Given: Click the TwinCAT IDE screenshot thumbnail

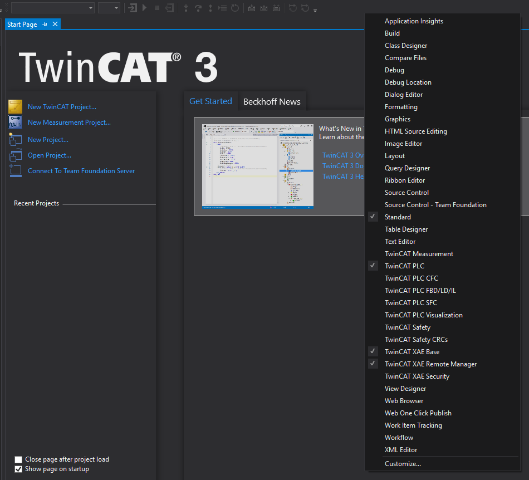Looking at the screenshot, I should tap(258, 166).
